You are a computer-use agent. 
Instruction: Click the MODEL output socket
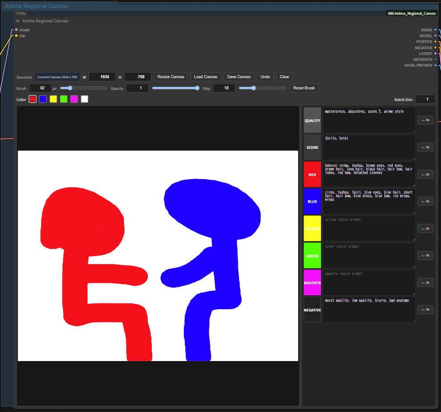(435, 35)
